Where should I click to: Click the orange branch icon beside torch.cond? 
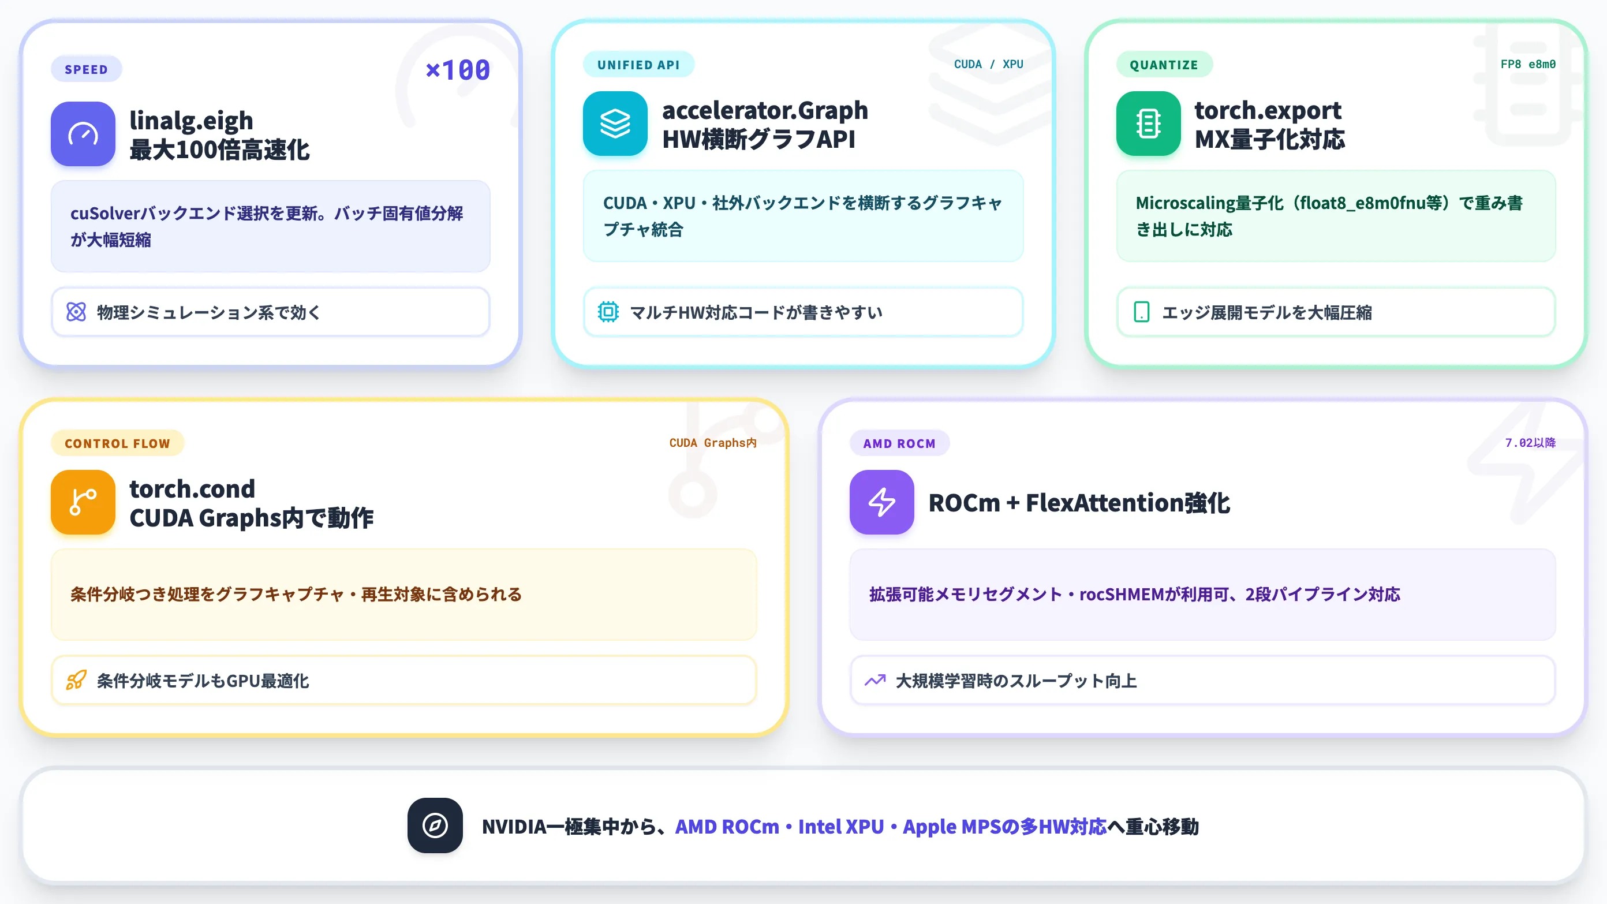pos(83,502)
